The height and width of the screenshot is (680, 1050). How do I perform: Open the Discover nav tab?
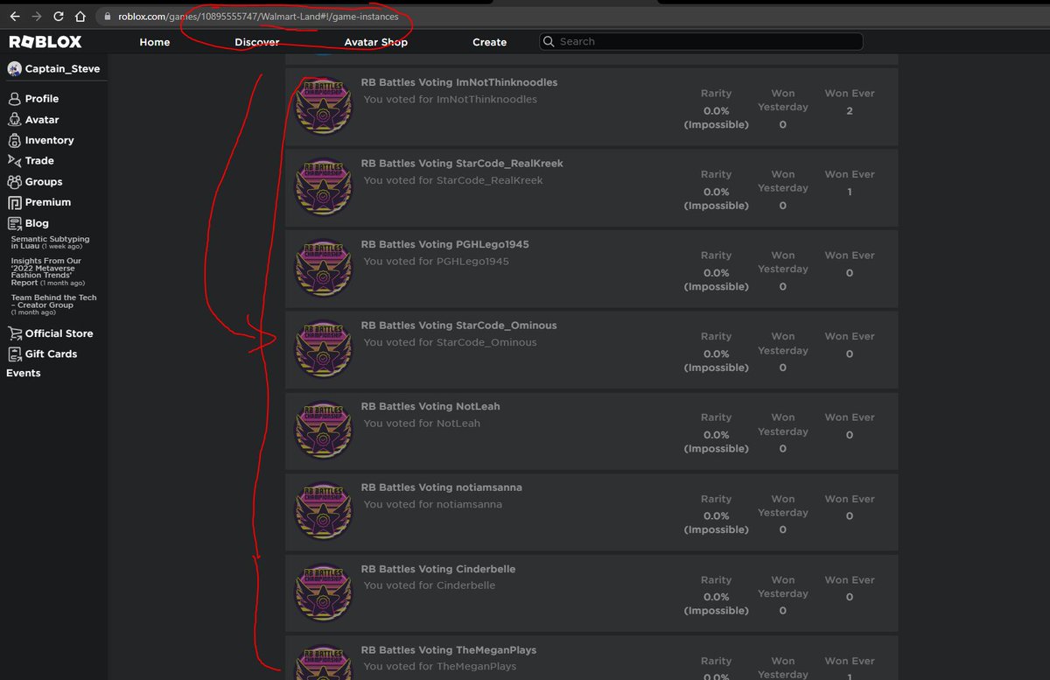257,42
